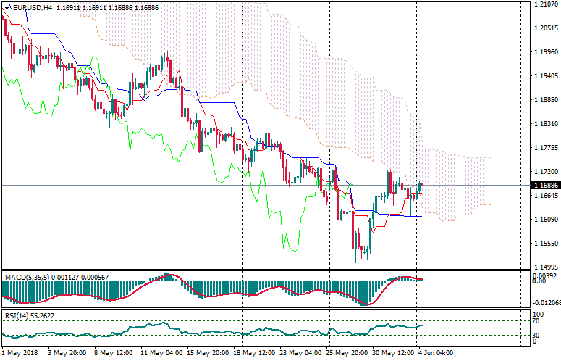The width and height of the screenshot is (561, 361).
Task: Click the RSI 30 level label
Action: (x=536, y=335)
